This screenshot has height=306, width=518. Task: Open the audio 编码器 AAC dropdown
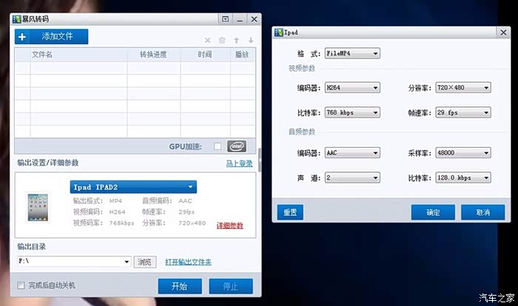pos(352,153)
